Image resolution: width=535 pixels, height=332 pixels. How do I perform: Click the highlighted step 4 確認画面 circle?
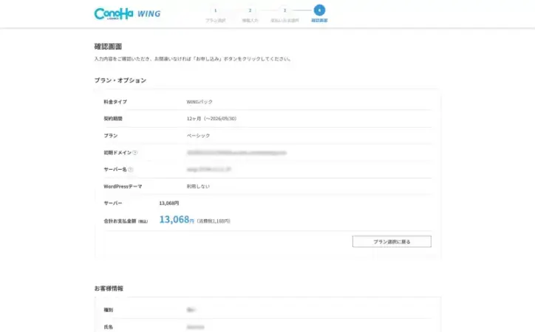click(318, 10)
